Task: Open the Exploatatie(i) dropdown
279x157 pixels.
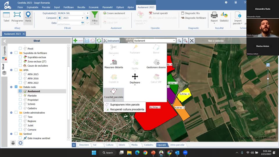Action: click(87, 13)
